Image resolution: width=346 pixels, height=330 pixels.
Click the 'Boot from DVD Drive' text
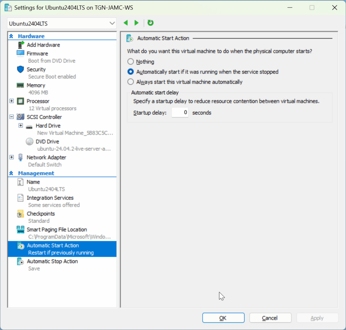tap(52, 61)
